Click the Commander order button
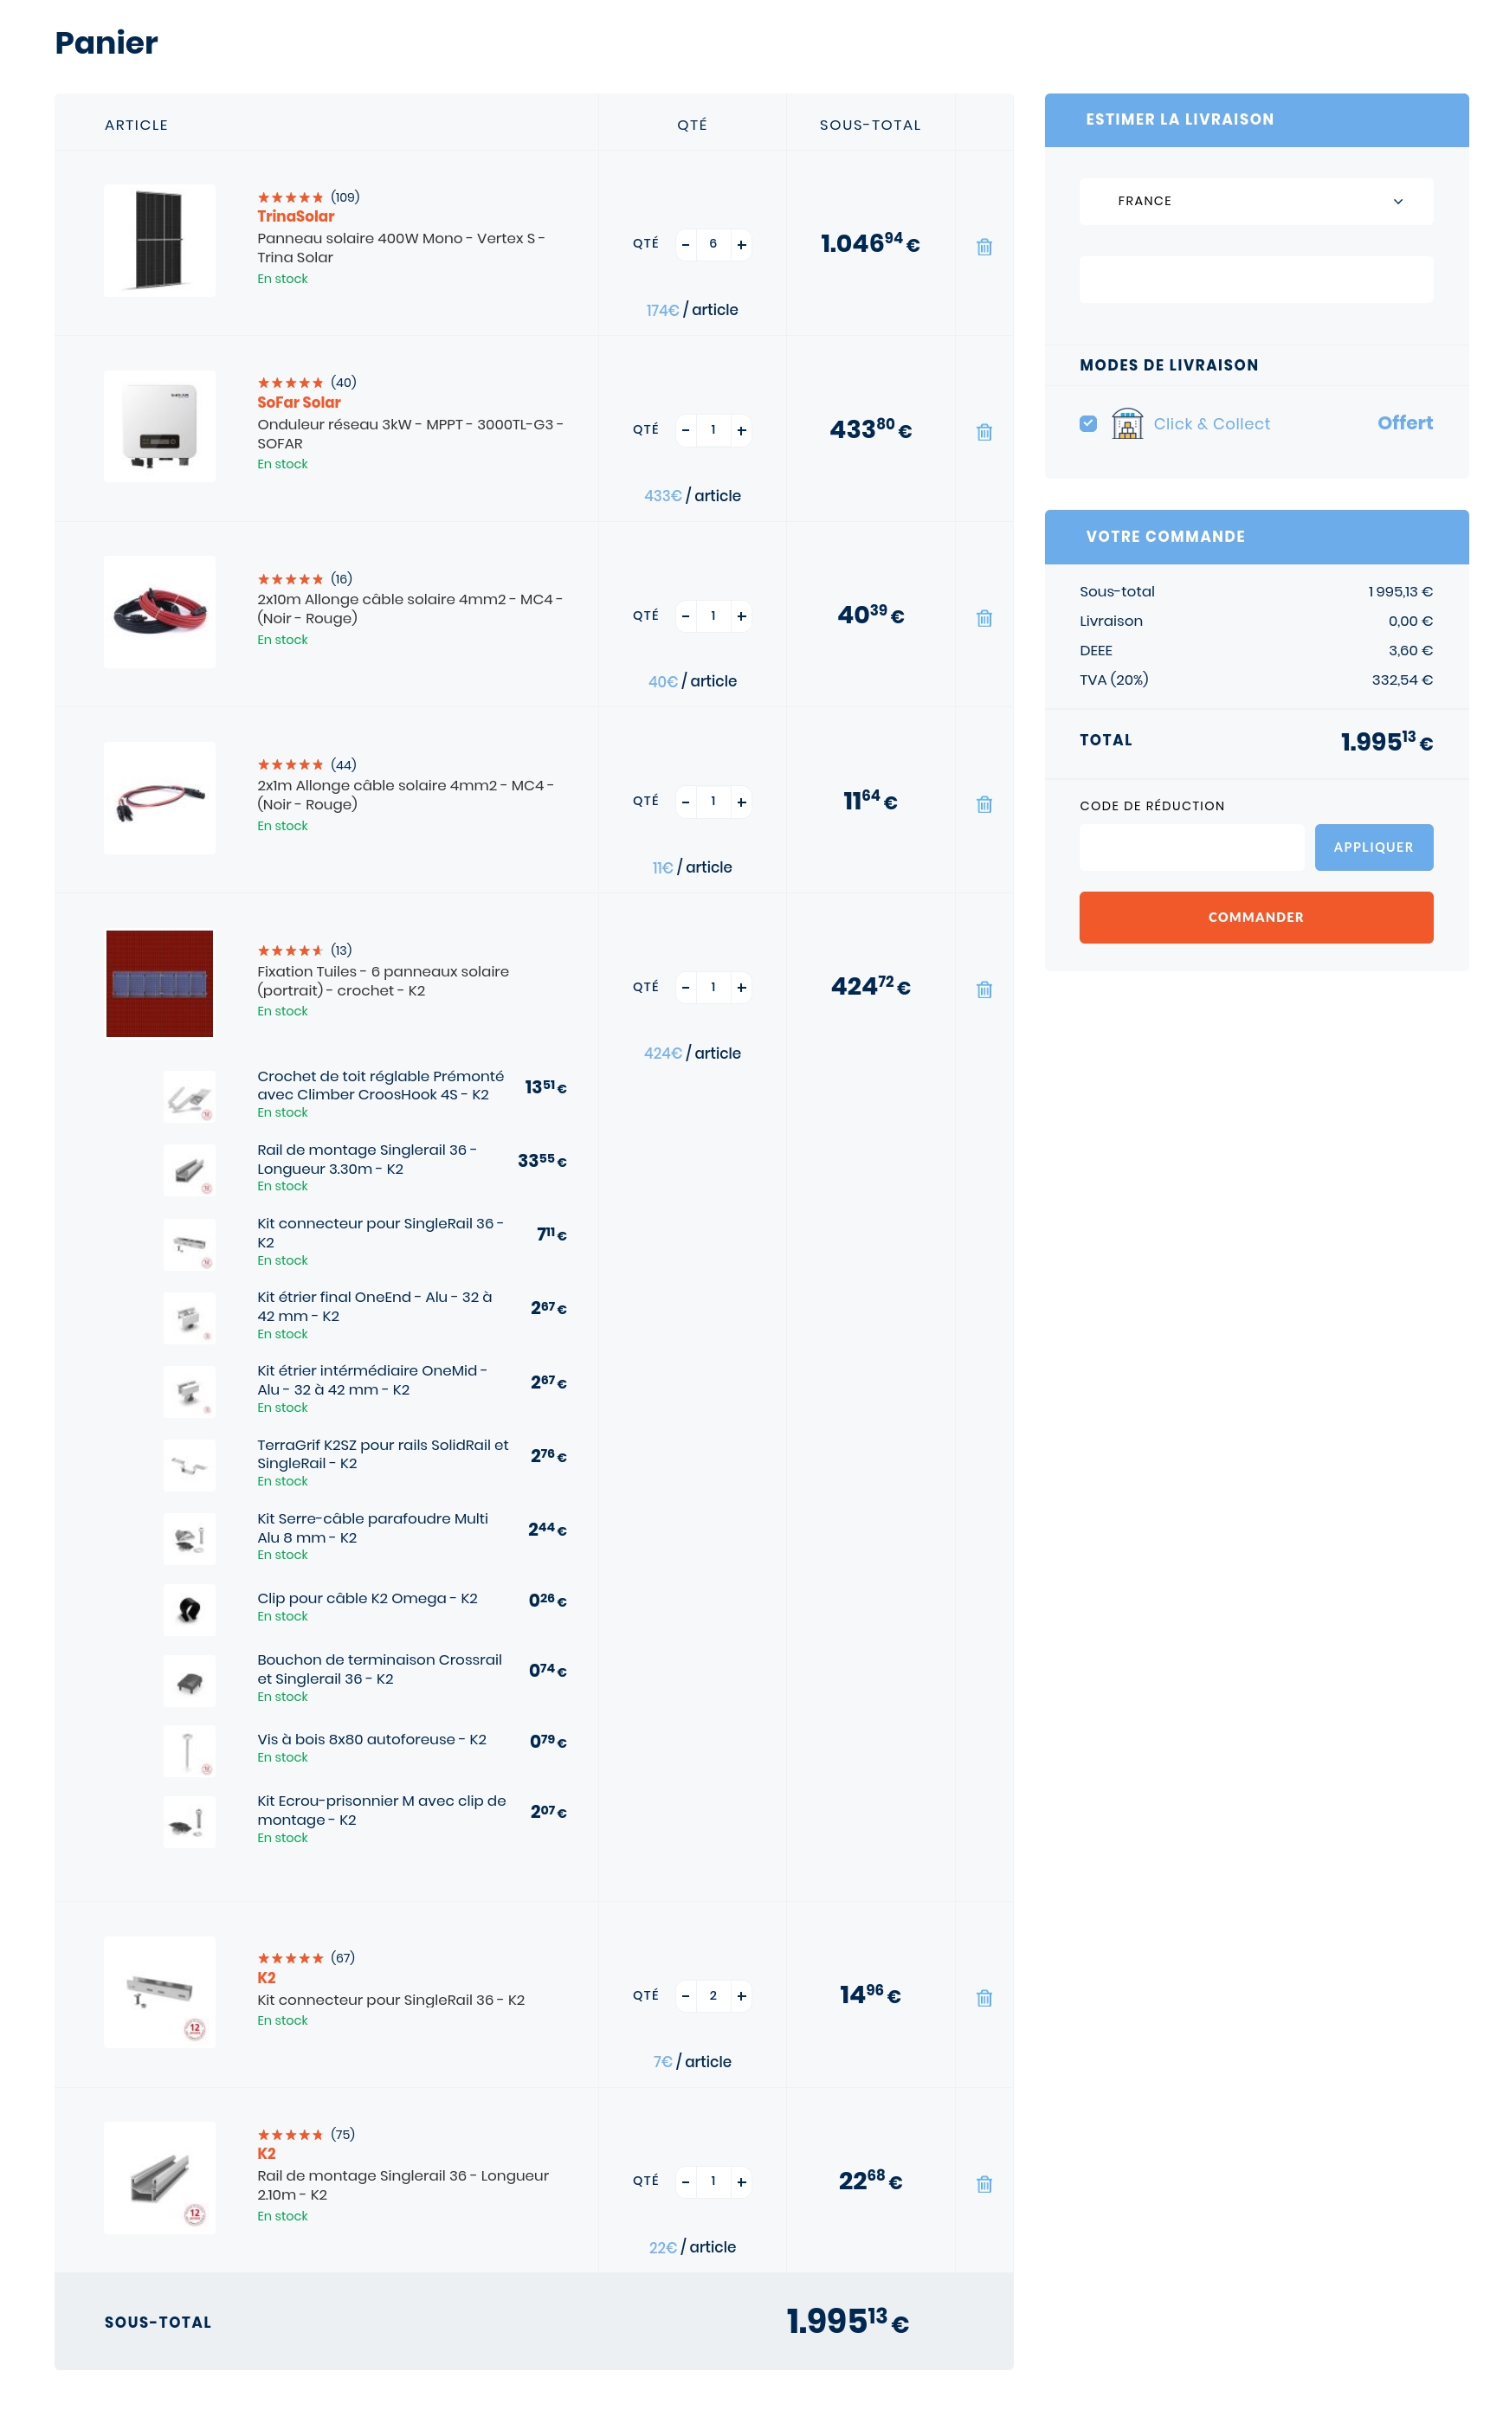This screenshot has height=2410, width=1503. 1256,918
